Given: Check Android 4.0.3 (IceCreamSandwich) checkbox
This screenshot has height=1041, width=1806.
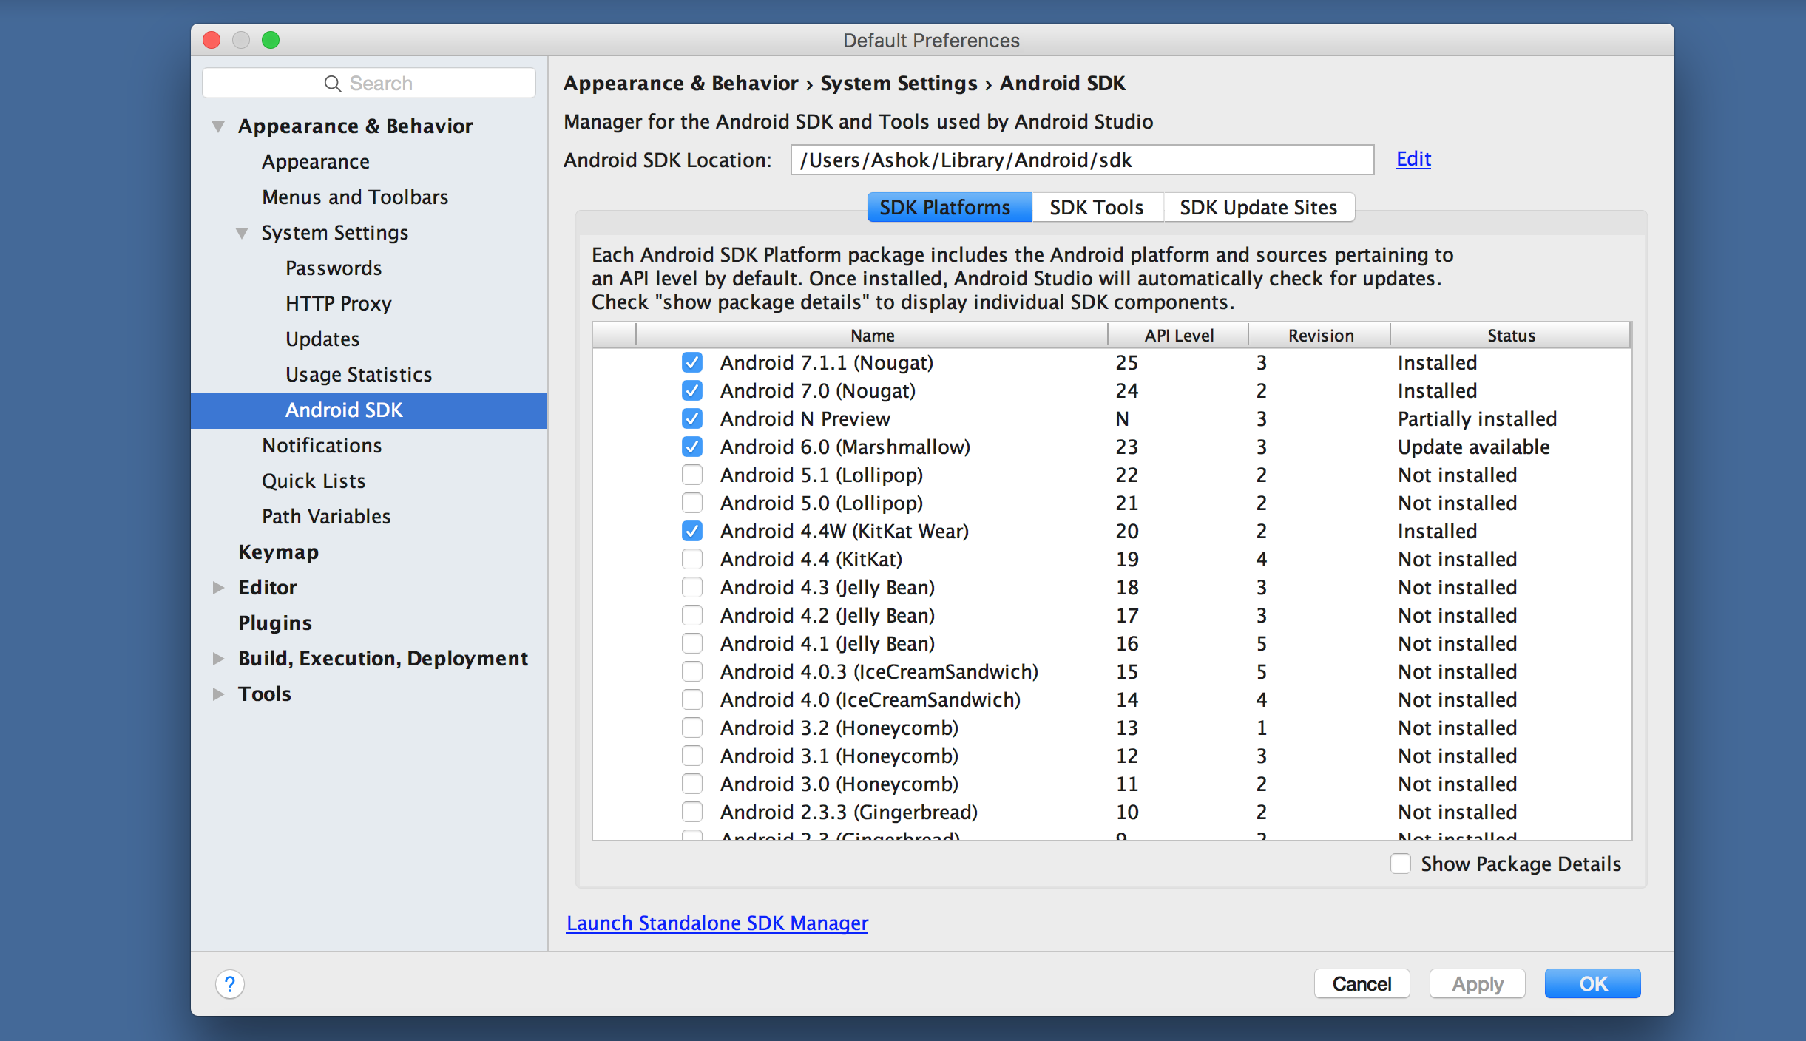Looking at the screenshot, I should click(692, 671).
